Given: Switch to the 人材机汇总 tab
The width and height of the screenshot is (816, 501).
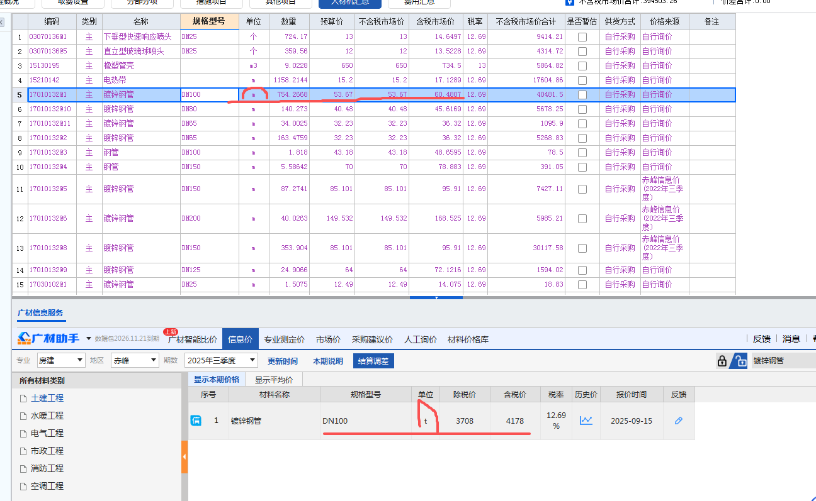Looking at the screenshot, I should pos(349,3).
